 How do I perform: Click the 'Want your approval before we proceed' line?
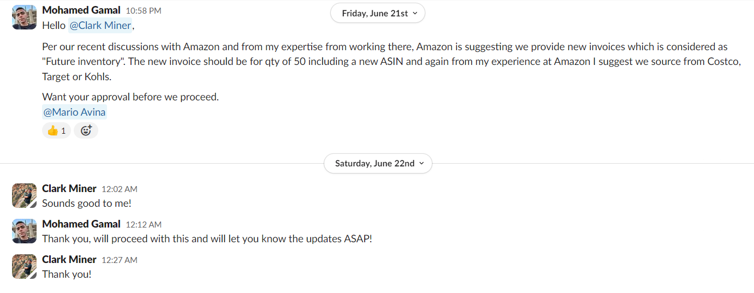click(130, 97)
